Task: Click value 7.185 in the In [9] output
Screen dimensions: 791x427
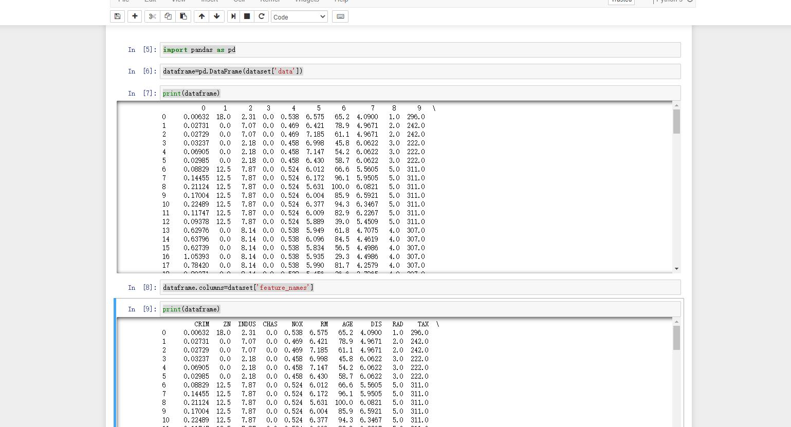Action: coord(319,350)
